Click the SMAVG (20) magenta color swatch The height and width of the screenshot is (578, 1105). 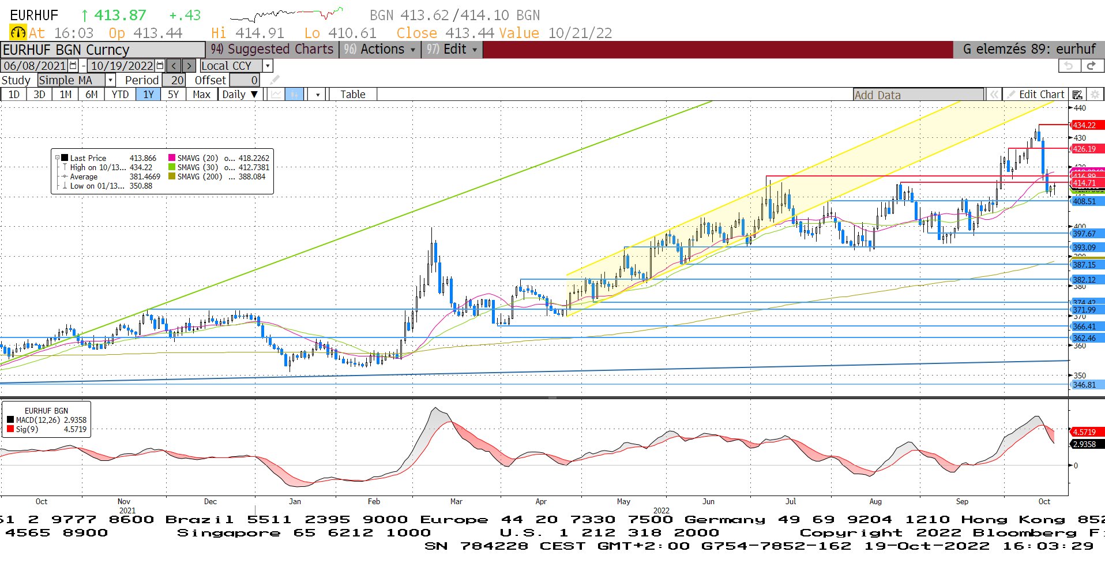tap(172, 158)
